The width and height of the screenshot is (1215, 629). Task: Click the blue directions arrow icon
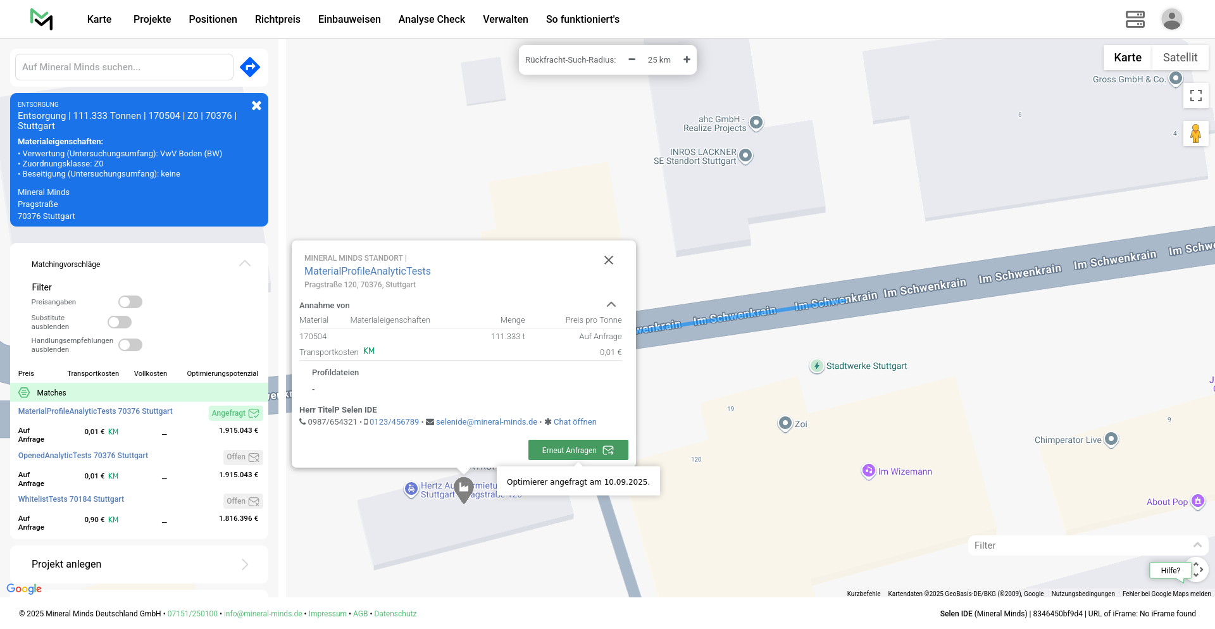250,67
